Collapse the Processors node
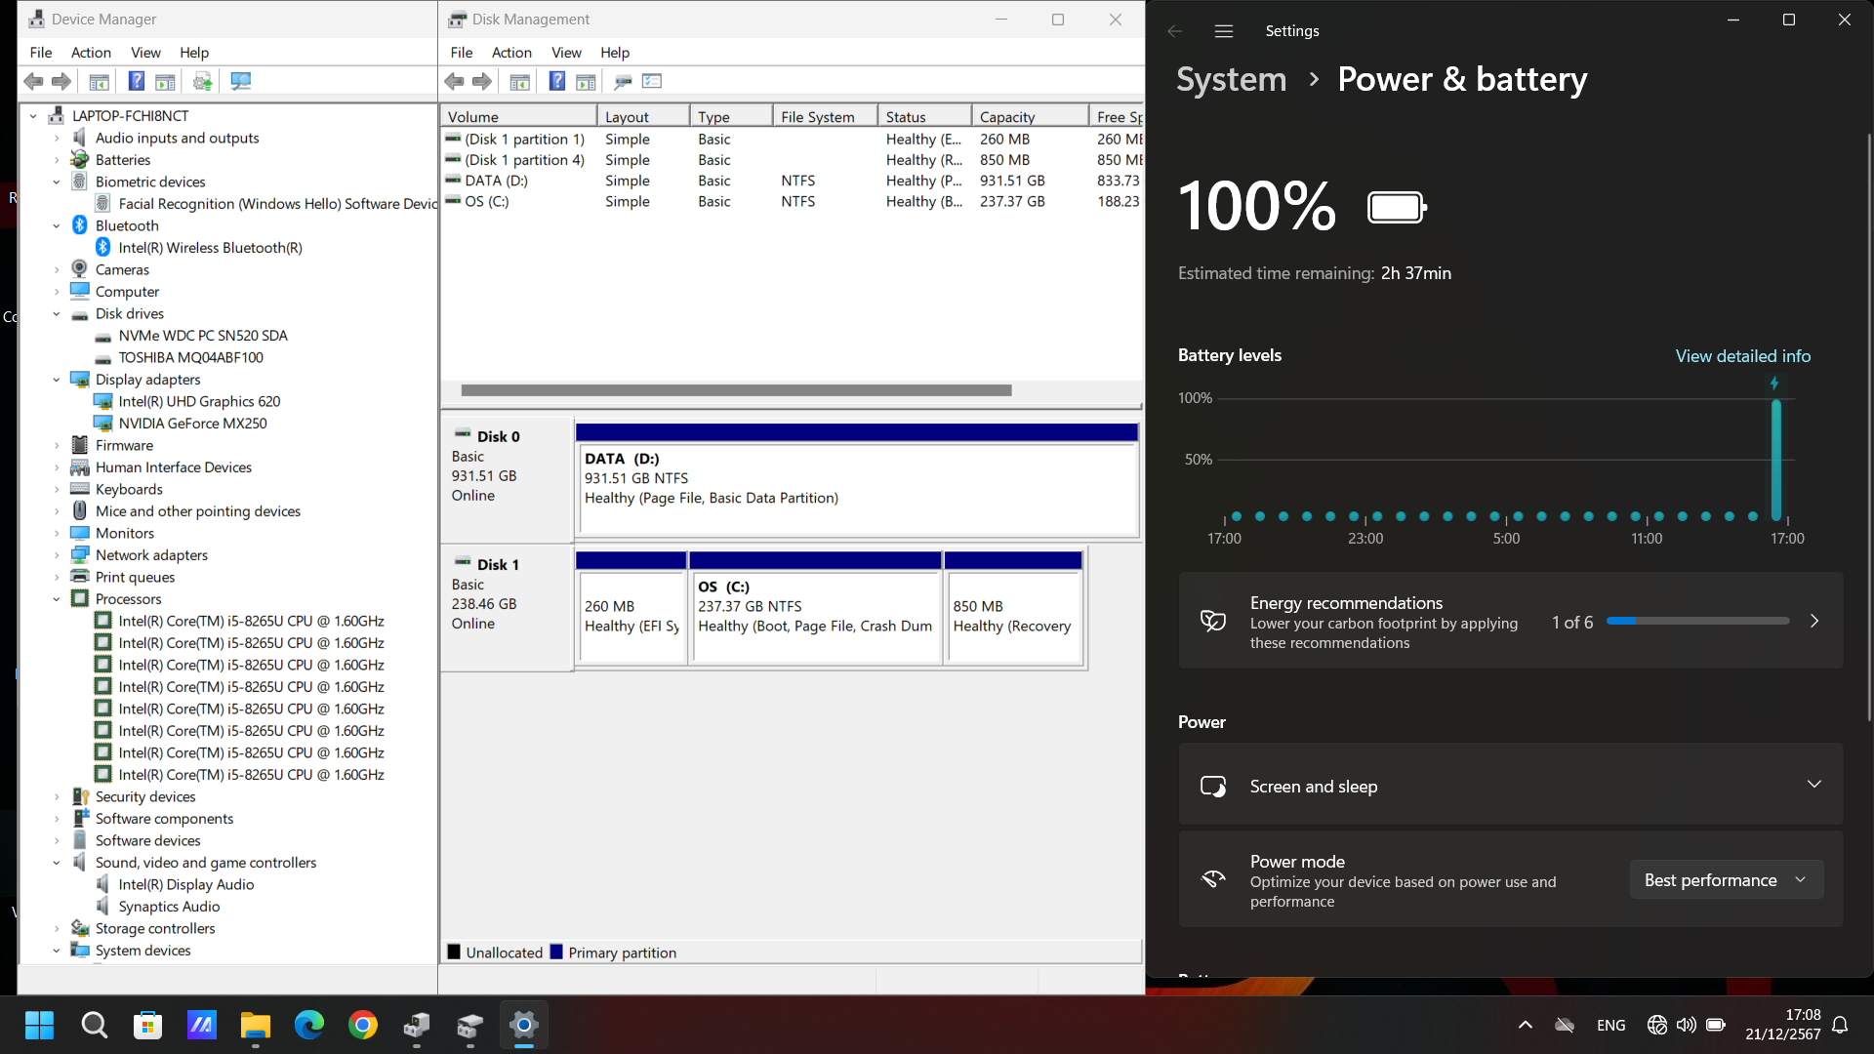1874x1054 pixels. tap(57, 599)
